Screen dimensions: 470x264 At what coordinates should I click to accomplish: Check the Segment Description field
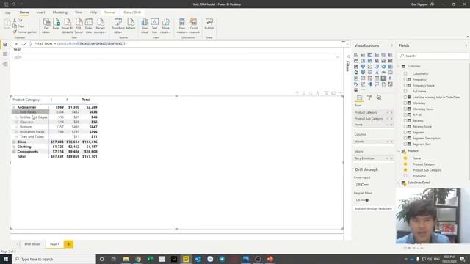click(x=405, y=139)
